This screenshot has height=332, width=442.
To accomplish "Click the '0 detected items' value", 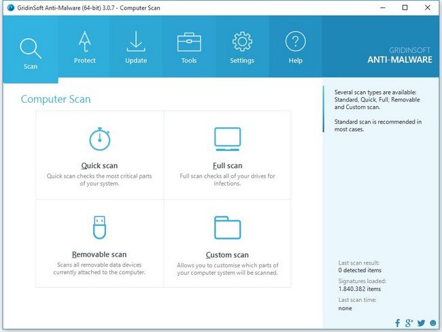I will tap(360, 270).
